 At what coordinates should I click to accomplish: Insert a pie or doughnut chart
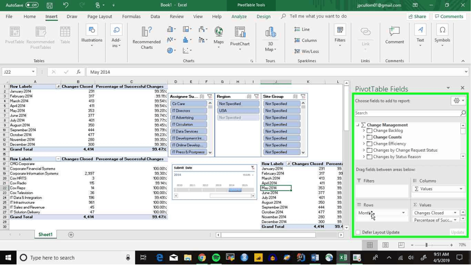coord(171,51)
